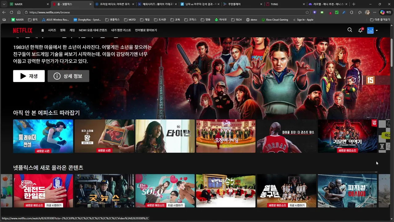Open Copilot 채팅 button

386,12
